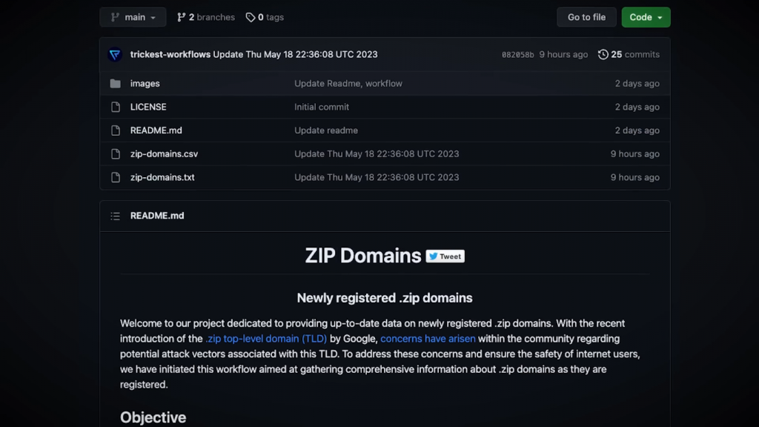The width and height of the screenshot is (759, 427).
Task: Open the README.md file entry
Action: pyautogui.click(x=156, y=130)
